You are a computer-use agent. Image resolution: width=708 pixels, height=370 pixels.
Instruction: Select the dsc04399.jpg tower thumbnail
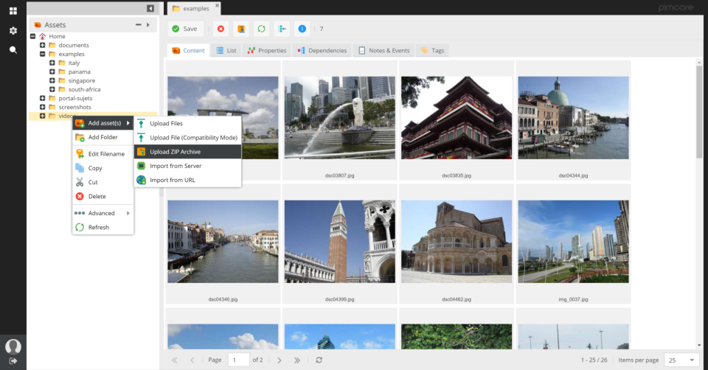(340, 241)
